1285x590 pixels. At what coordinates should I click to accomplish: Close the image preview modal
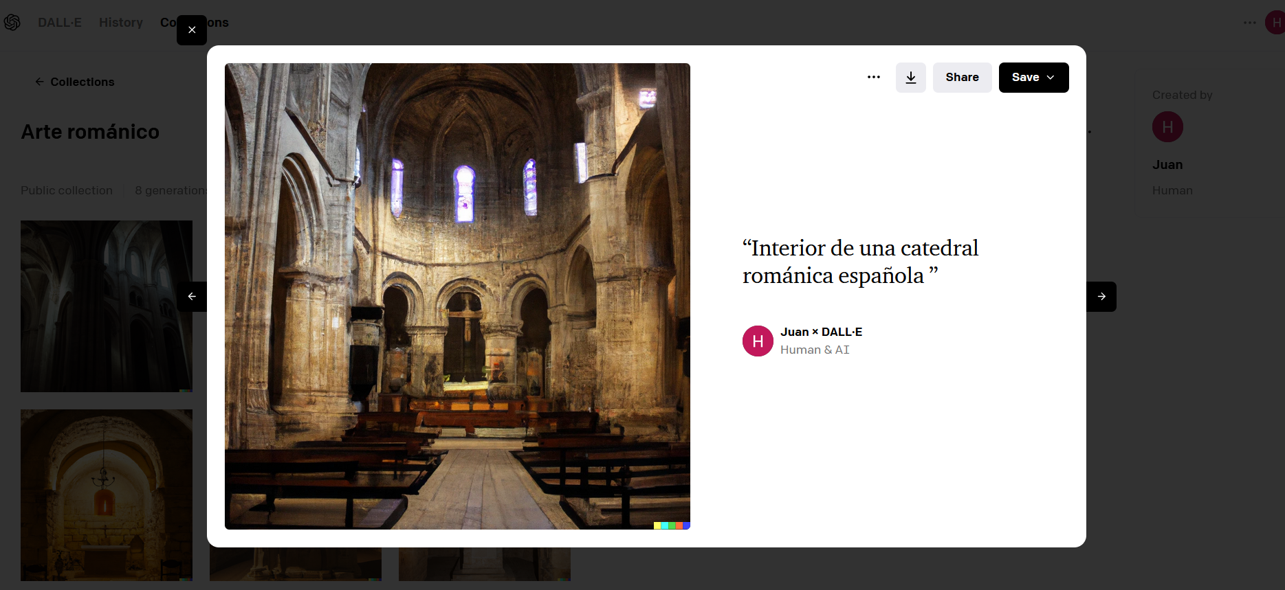click(192, 30)
